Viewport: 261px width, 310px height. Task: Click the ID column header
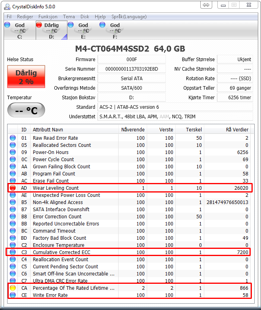tap(24, 130)
